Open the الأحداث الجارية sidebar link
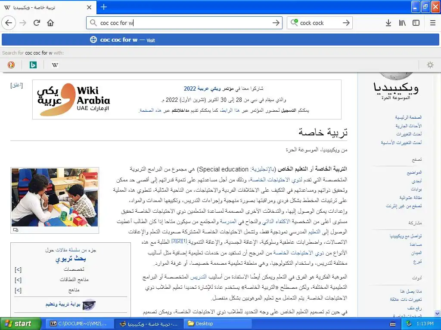This screenshot has width=441, height=330. [408, 126]
